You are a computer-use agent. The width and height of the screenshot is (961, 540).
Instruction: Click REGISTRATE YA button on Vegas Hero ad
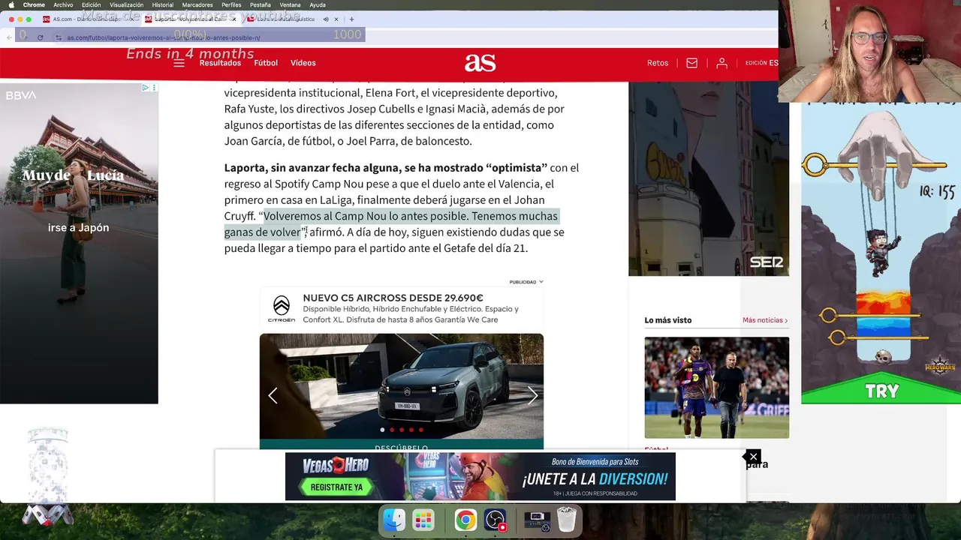[336, 487]
